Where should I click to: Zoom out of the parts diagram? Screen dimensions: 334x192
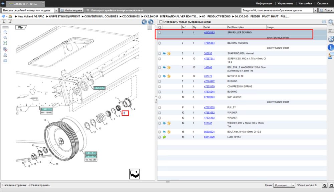[x=5, y=38]
